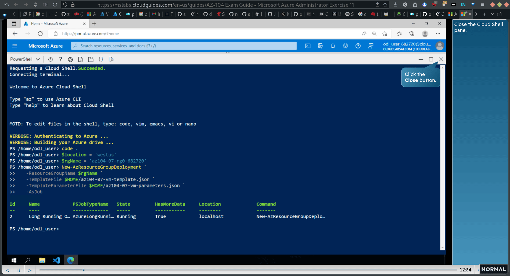Image resolution: width=510 pixels, height=276 pixels.
Task: Close the Home - Microsoft Azure tab
Action: [84, 24]
